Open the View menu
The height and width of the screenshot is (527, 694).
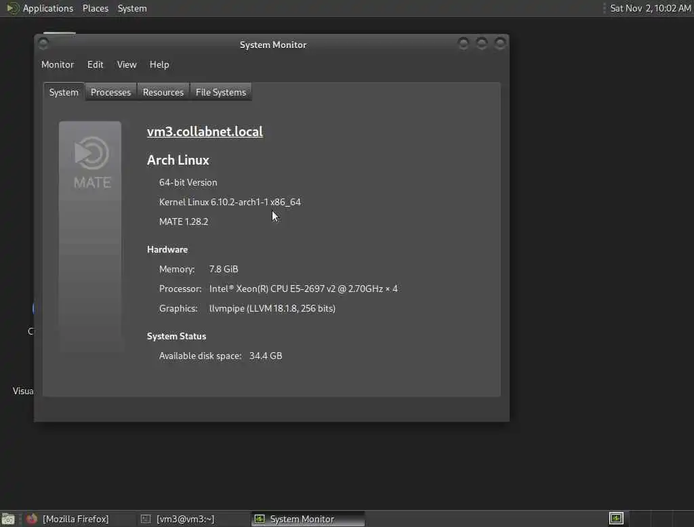(x=127, y=64)
